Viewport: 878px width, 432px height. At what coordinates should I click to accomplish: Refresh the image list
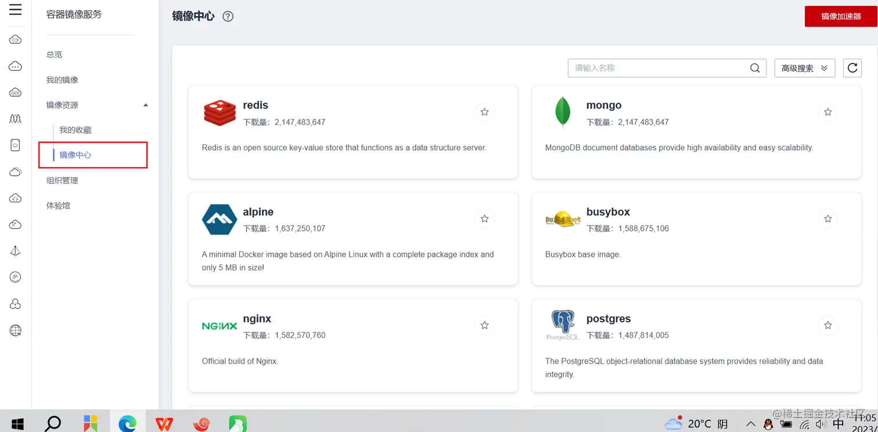pos(852,68)
